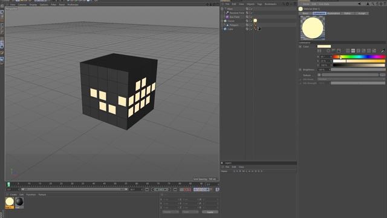Click the HSV color mode icon
This screenshot has height=218, width=387.
click(x=353, y=51)
